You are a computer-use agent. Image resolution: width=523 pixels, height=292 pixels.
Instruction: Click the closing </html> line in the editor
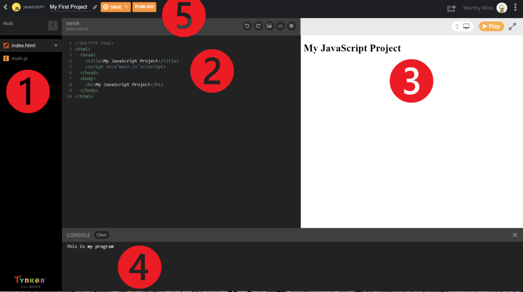pos(84,96)
